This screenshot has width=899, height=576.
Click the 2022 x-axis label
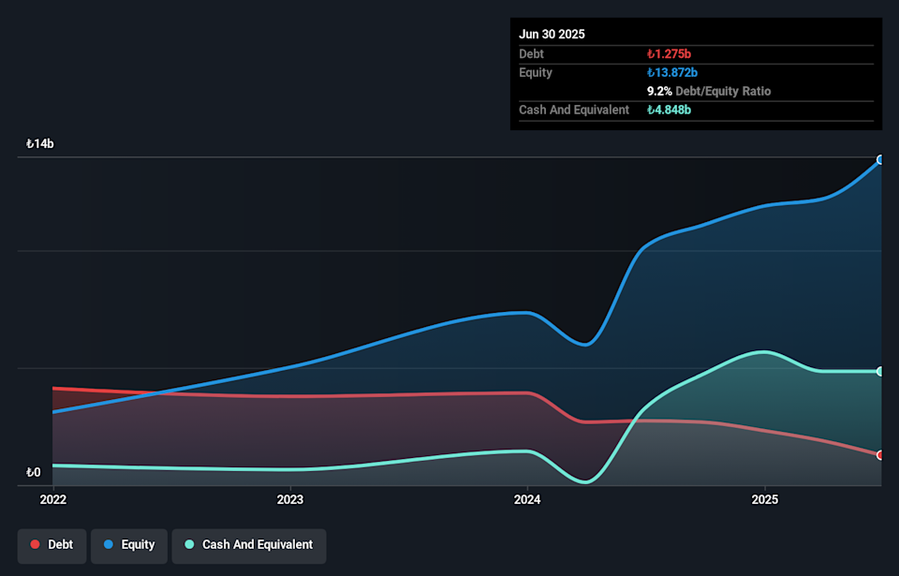[53, 499]
